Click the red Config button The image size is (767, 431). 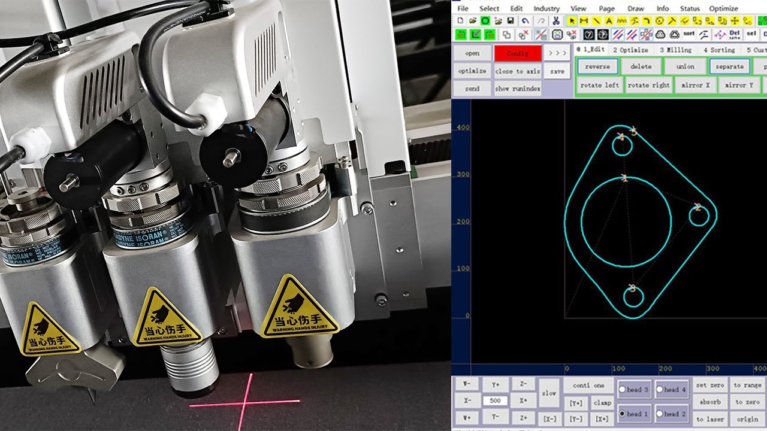click(x=518, y=53)
